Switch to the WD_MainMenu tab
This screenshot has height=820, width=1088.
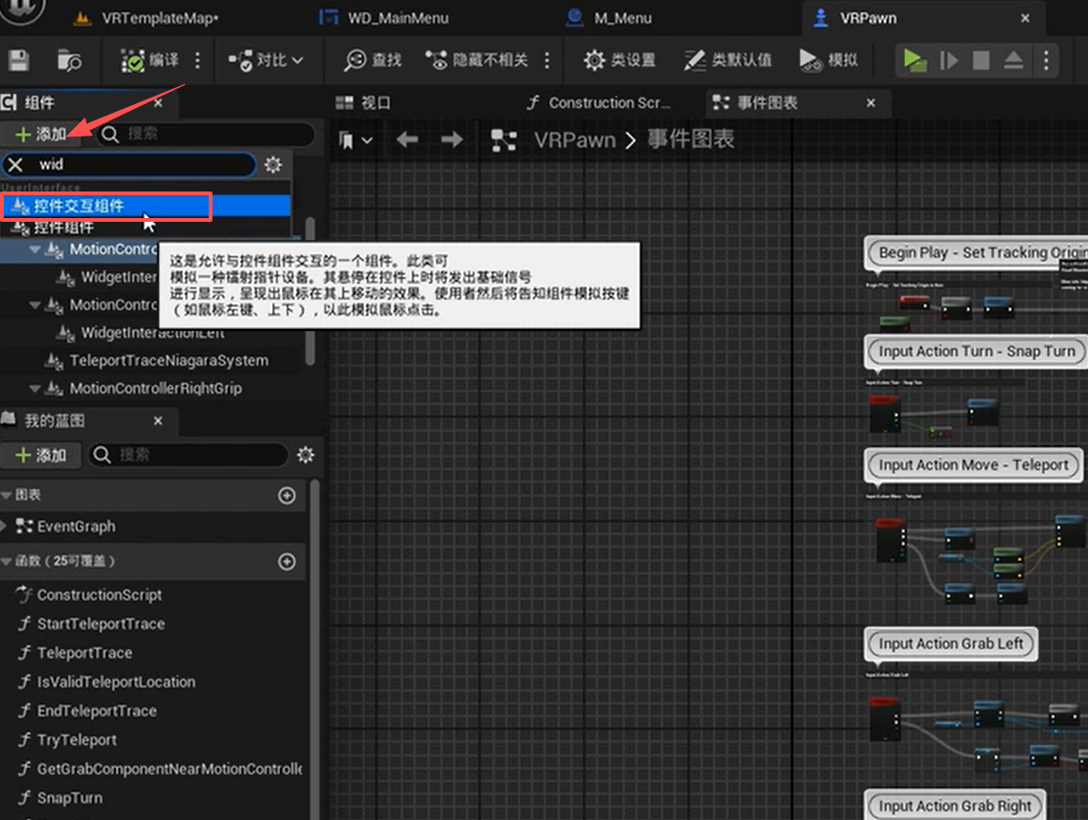(396, 18)
